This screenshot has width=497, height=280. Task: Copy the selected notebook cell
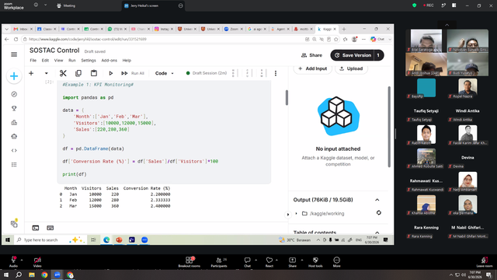tap(78, 73)
